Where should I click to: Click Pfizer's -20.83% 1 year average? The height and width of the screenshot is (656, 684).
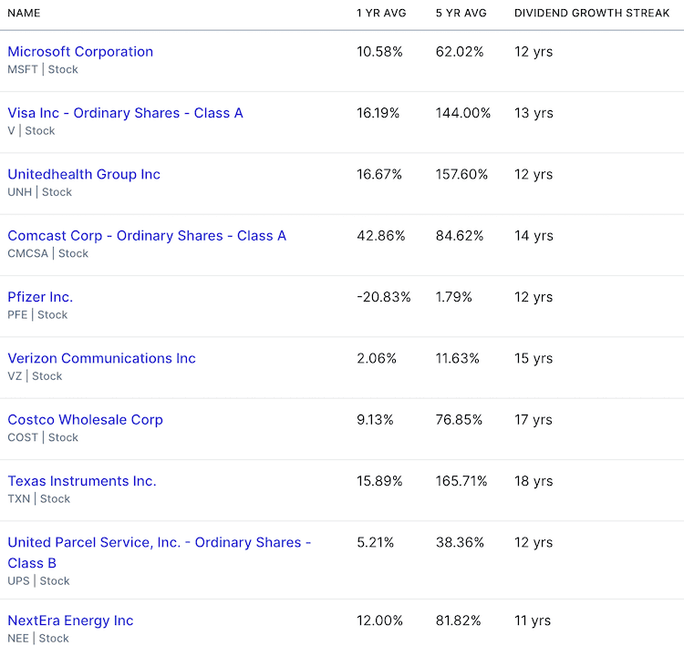[x=384, y=297]
